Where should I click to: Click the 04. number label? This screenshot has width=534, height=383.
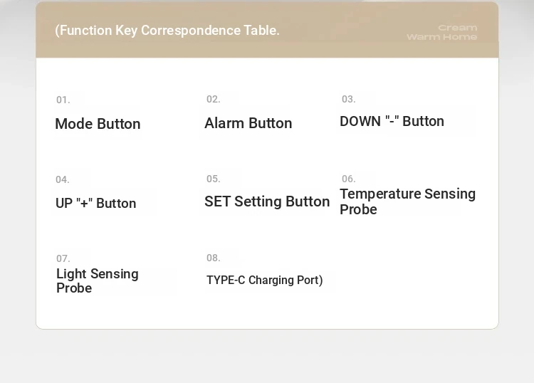point(63,179)
